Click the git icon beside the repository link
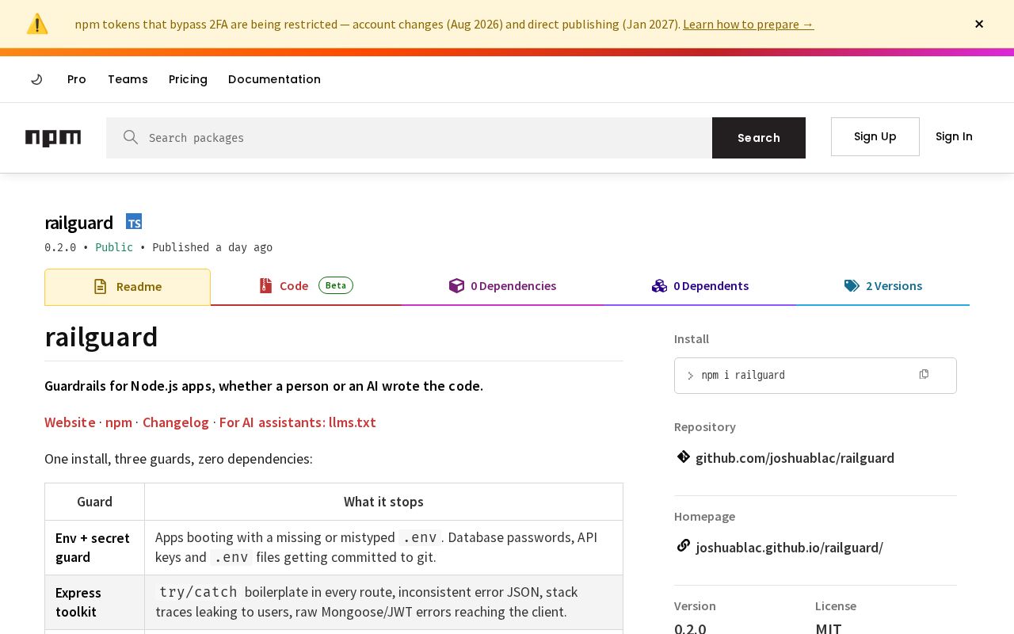The width and height of the screenshot is (1014, 634). tap(684, 456)
